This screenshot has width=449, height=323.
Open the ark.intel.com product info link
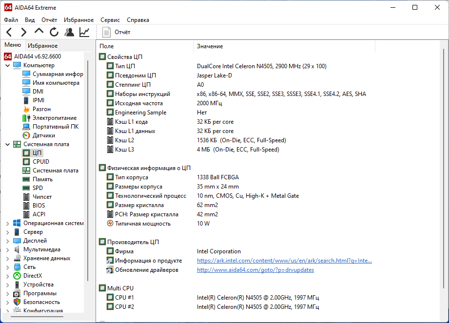tap(284, 261)
